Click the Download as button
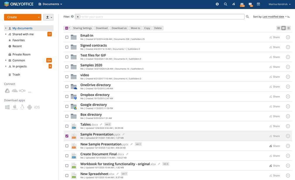The image size is (295, 180). coord(119,28)
